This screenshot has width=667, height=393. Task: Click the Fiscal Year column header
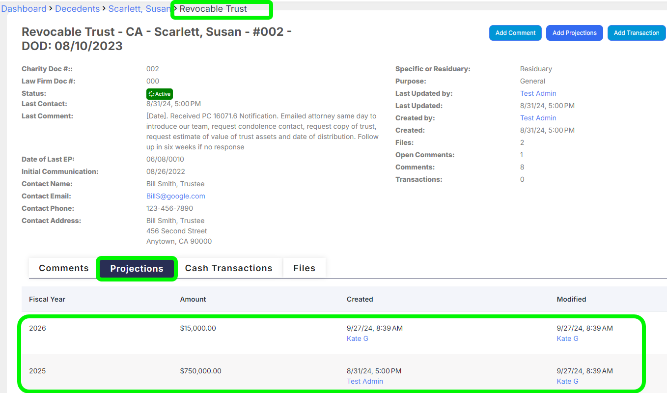(x=47, y=299)
